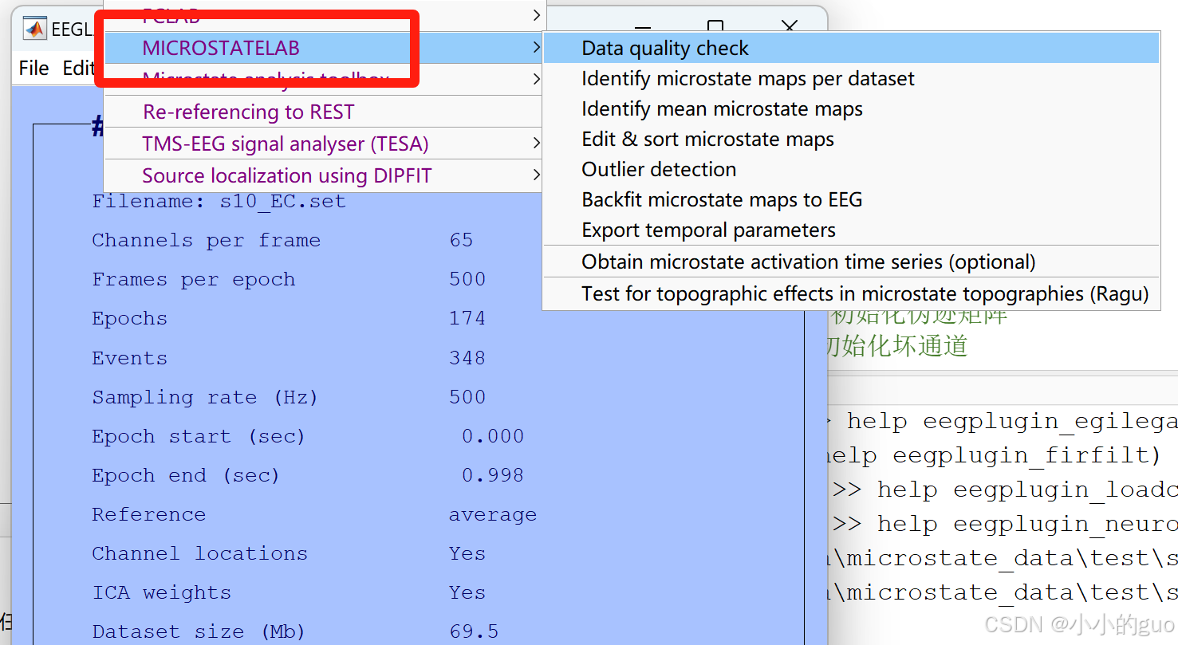Expand the MICROSTATELAB submenu arrow
The width and height of the screenshot is (1178, 645).
coord(537,48)
